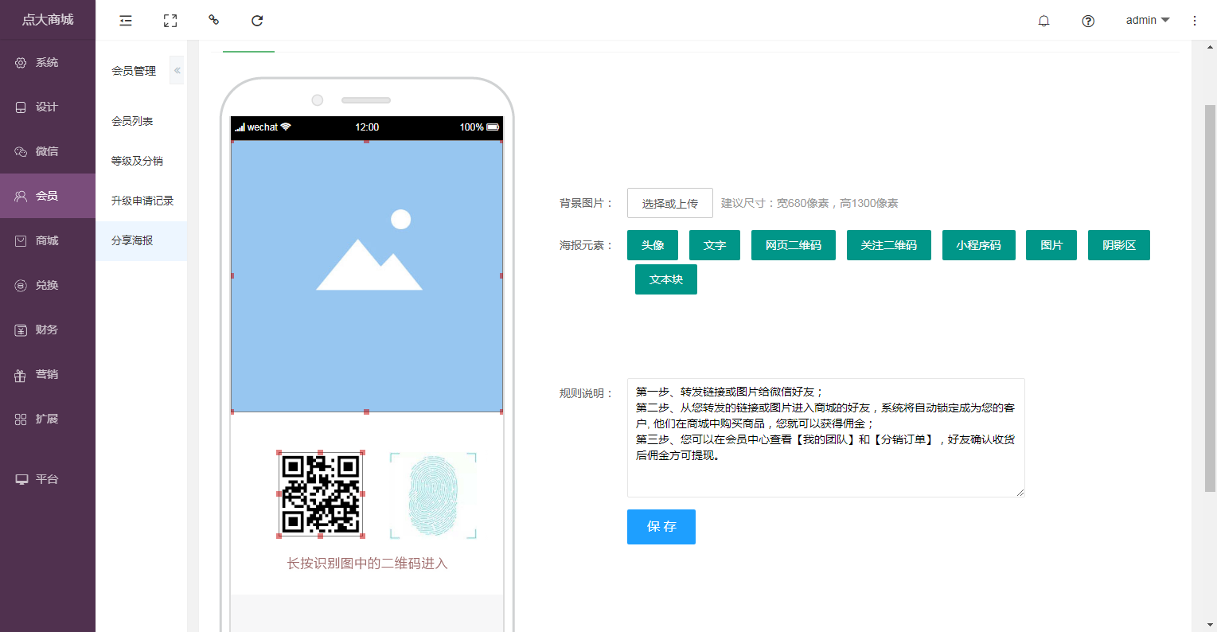This screenshot has height=632, width=1217.
Task: Open 商城 in the main sidebar
Action: coord(48,240)
